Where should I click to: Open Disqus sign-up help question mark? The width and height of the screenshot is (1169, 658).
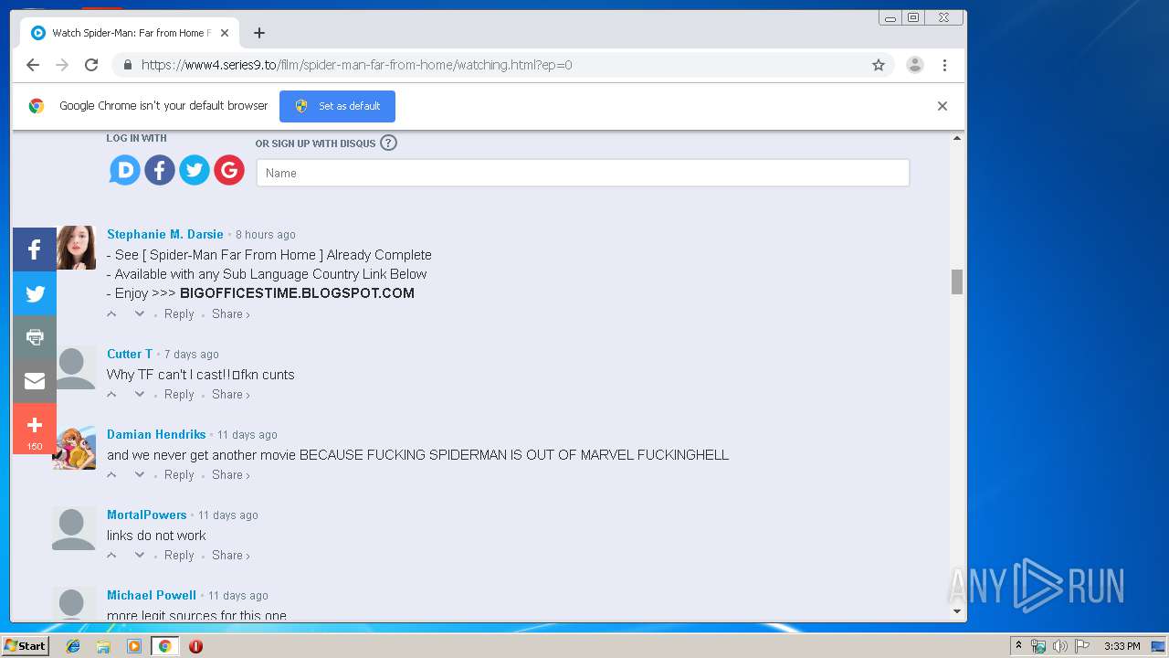389,143
